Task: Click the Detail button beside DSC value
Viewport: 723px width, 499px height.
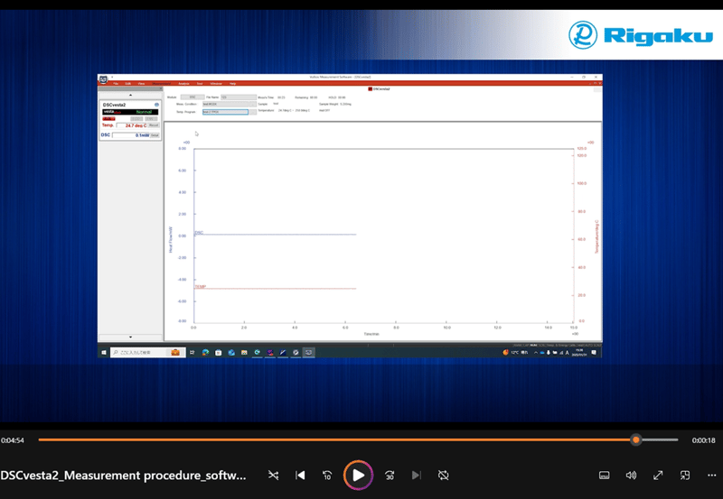Action: (155, 134)
